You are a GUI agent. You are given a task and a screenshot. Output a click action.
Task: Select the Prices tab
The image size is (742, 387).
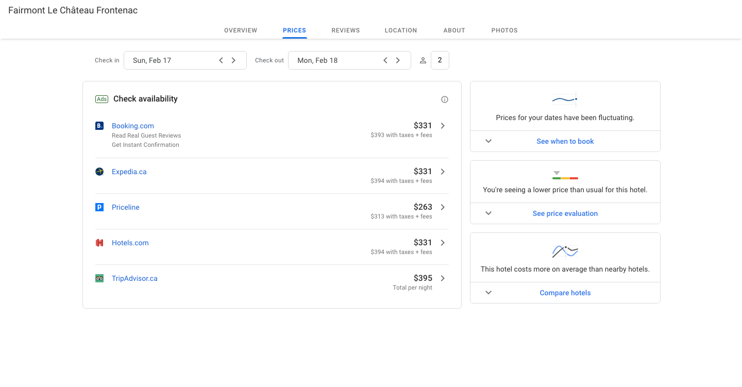[x=295, y=30]
